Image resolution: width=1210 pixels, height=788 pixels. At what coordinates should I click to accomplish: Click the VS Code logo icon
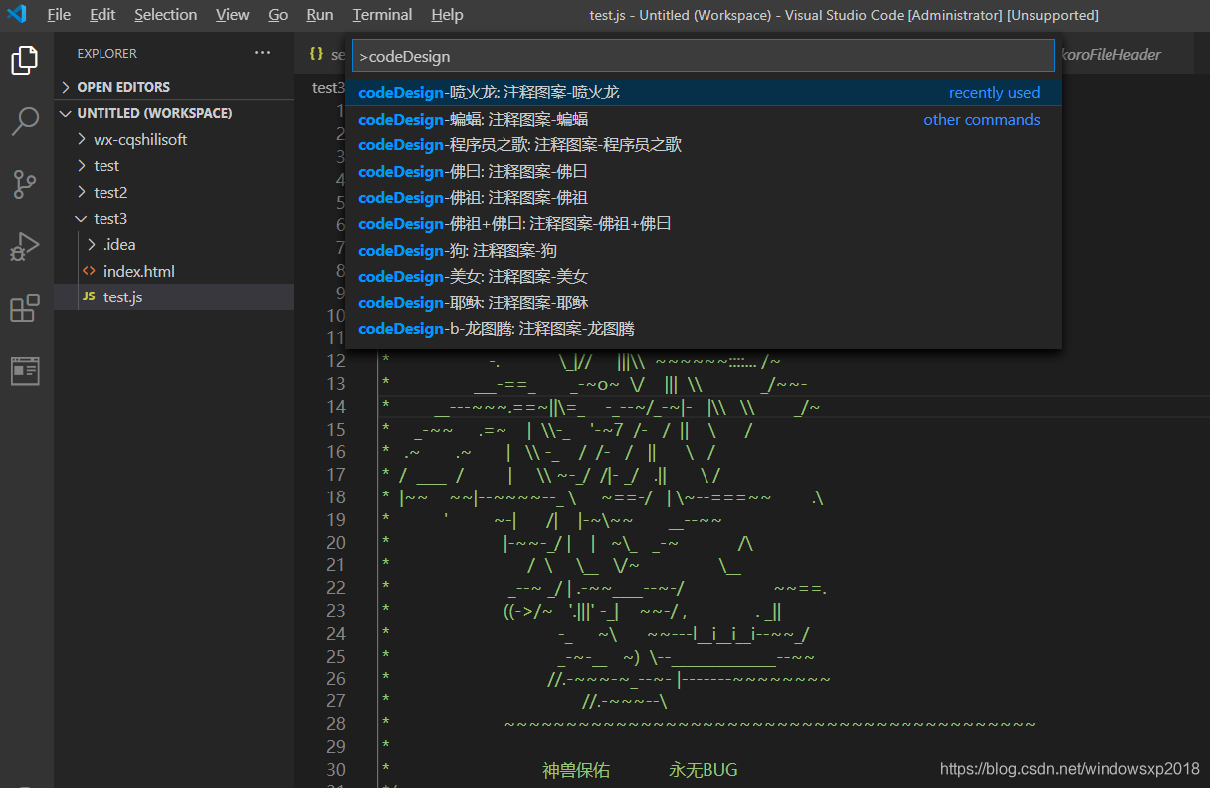click(x=17, y=15)
